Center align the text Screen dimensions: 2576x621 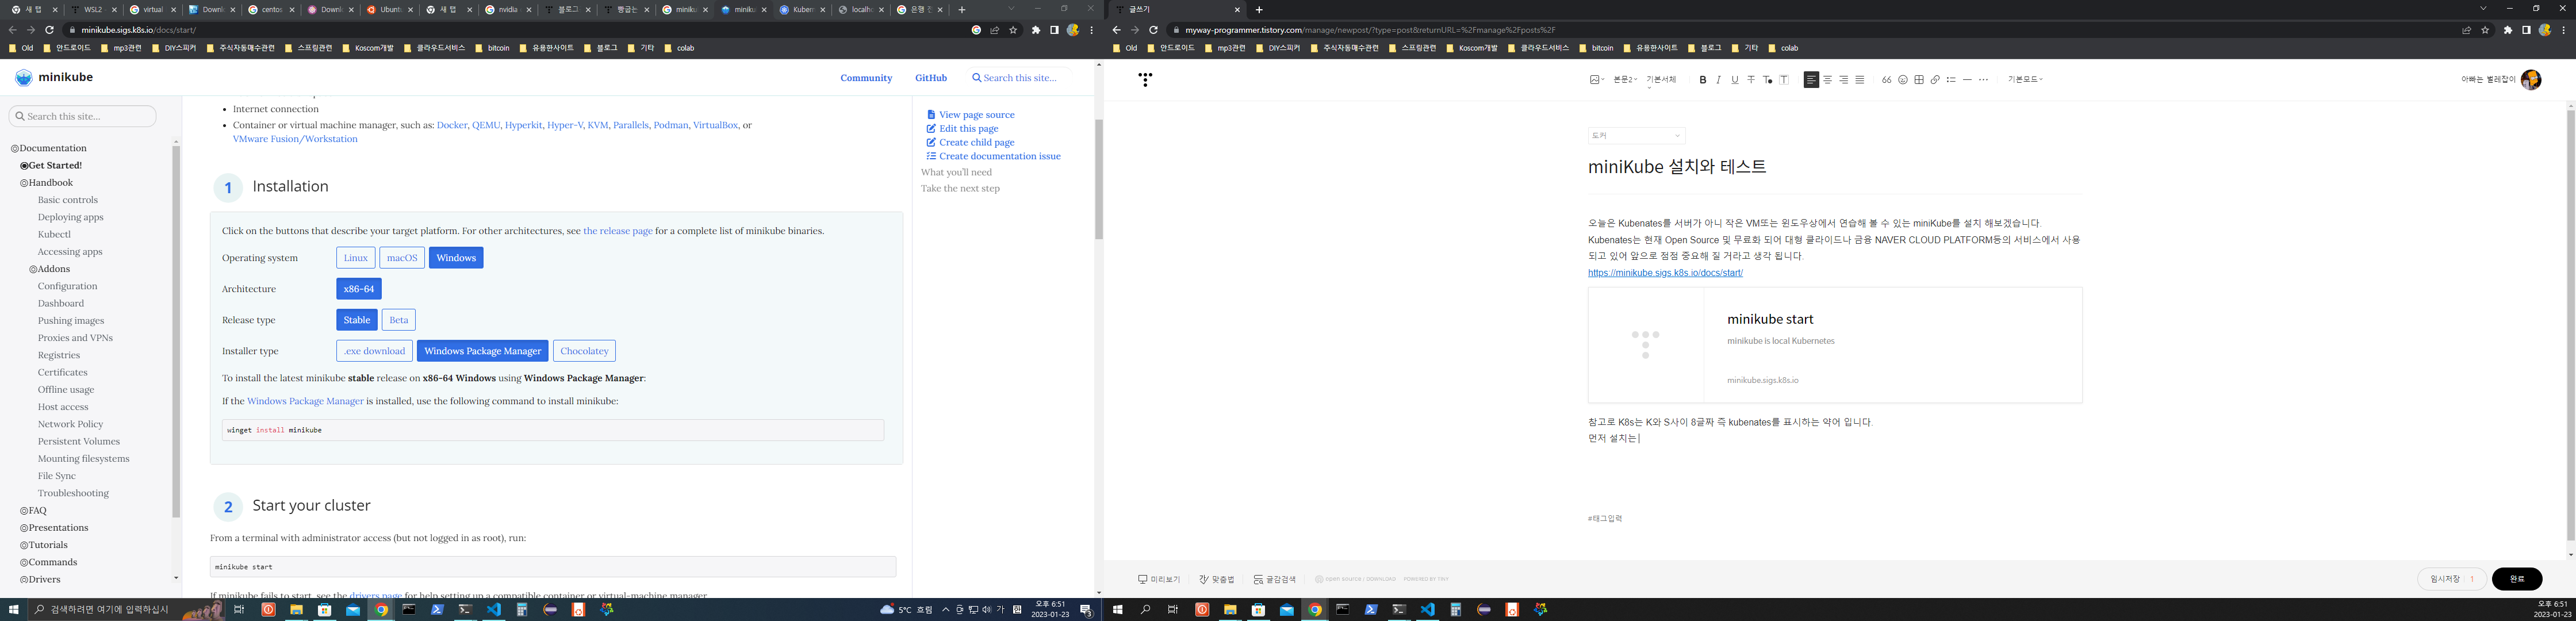1827,80
